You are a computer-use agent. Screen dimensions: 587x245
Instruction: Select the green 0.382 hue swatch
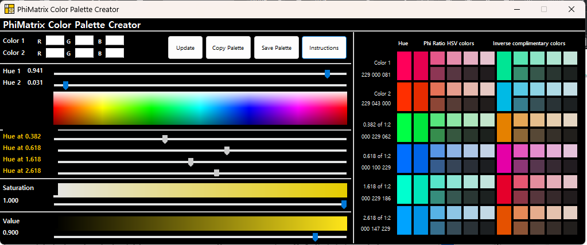[x=403, y=127]
